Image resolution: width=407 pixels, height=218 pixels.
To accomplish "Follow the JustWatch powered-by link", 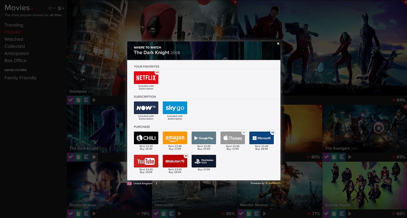I will pyautogui.click(x=273, y=183).
